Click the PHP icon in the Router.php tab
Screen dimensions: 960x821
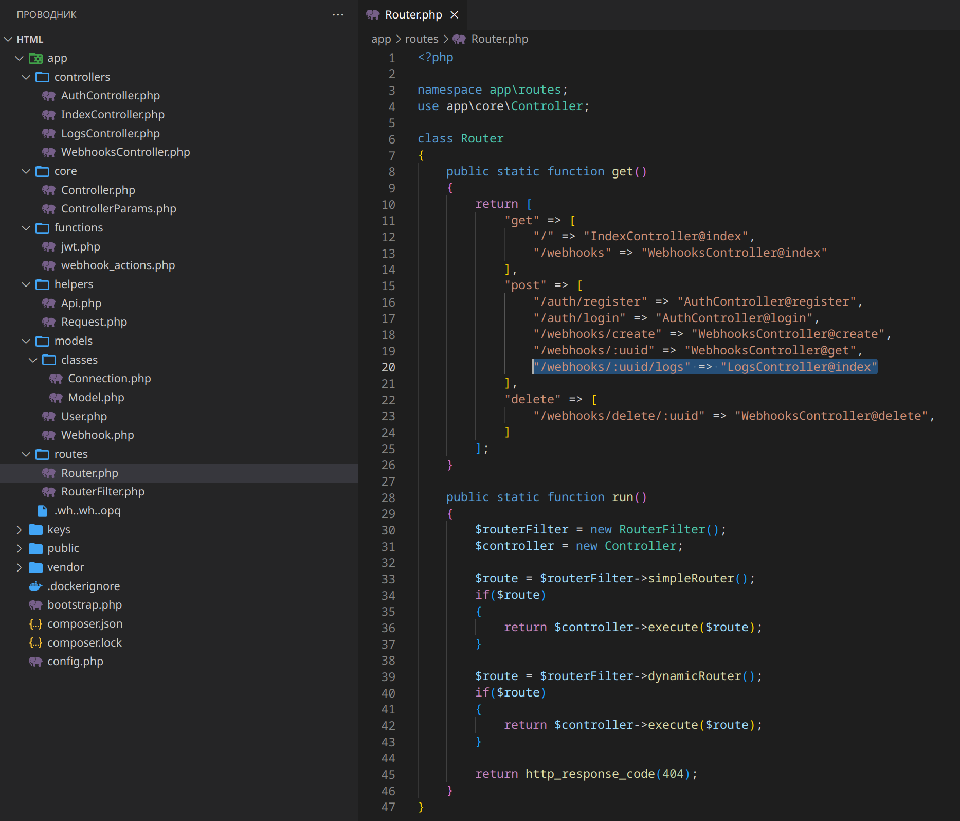coord(373,15)
